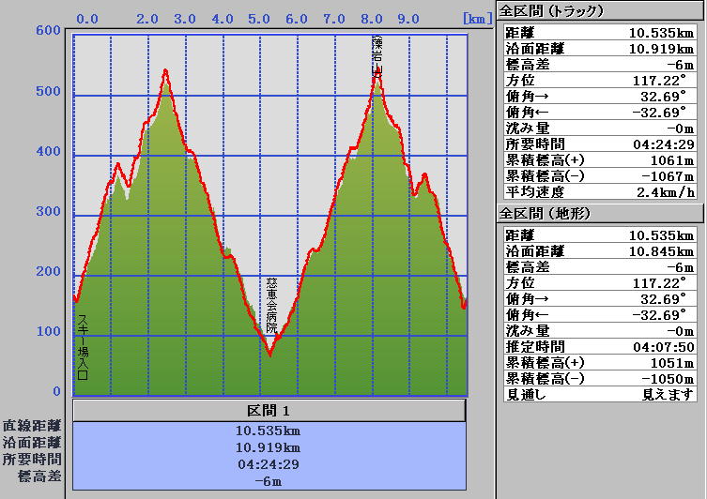Select the スキー場入口 waypoint label
Viewport: 707px width, 499px height.
click(x=83, y=347)
